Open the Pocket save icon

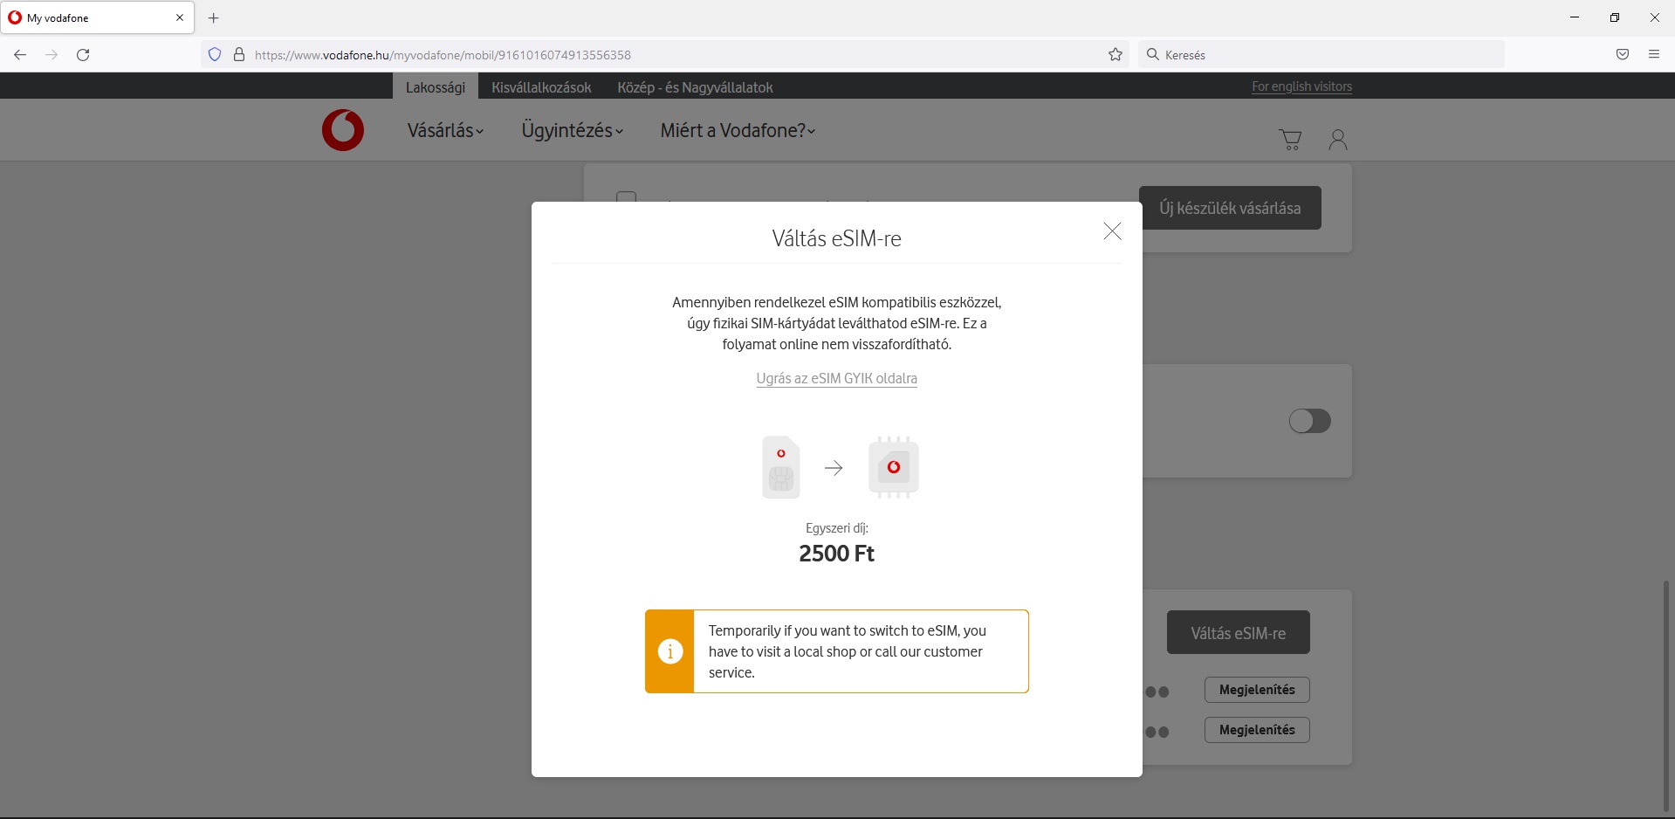(x=1623, y=54)
